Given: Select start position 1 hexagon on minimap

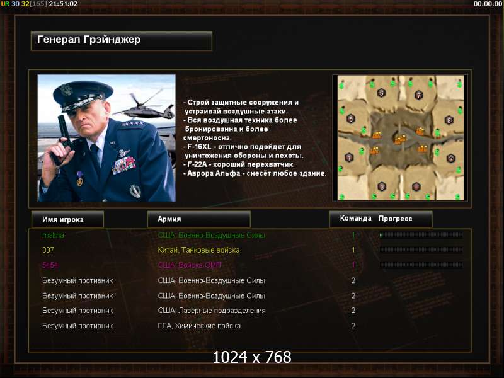Looking at the screenshot, I should [349, 157].
